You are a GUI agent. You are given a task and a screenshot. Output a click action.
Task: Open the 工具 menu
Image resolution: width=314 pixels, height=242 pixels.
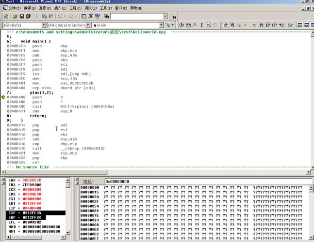tap(105, 8)
